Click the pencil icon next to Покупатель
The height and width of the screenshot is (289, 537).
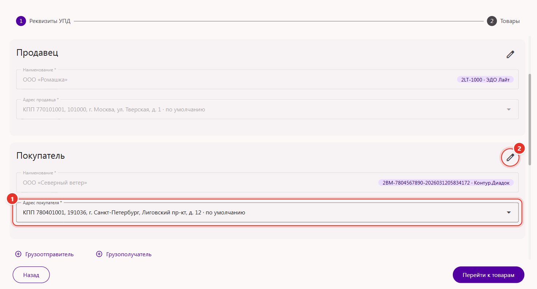[x=510, y=158]
